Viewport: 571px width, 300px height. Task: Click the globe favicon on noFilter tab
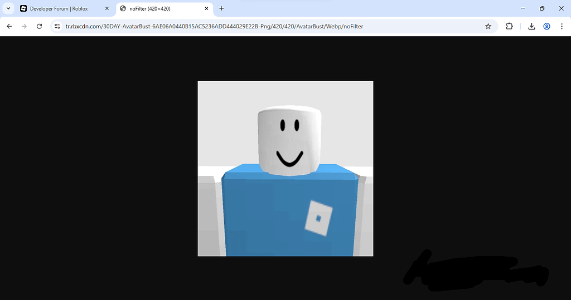coord(123,8)
